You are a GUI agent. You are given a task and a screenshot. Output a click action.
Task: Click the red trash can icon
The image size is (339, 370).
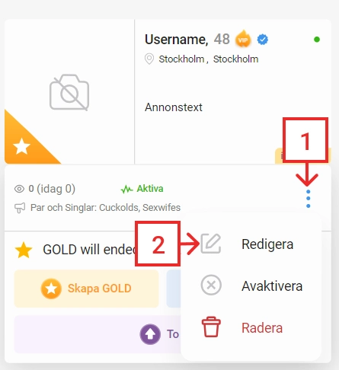[211, 327]
